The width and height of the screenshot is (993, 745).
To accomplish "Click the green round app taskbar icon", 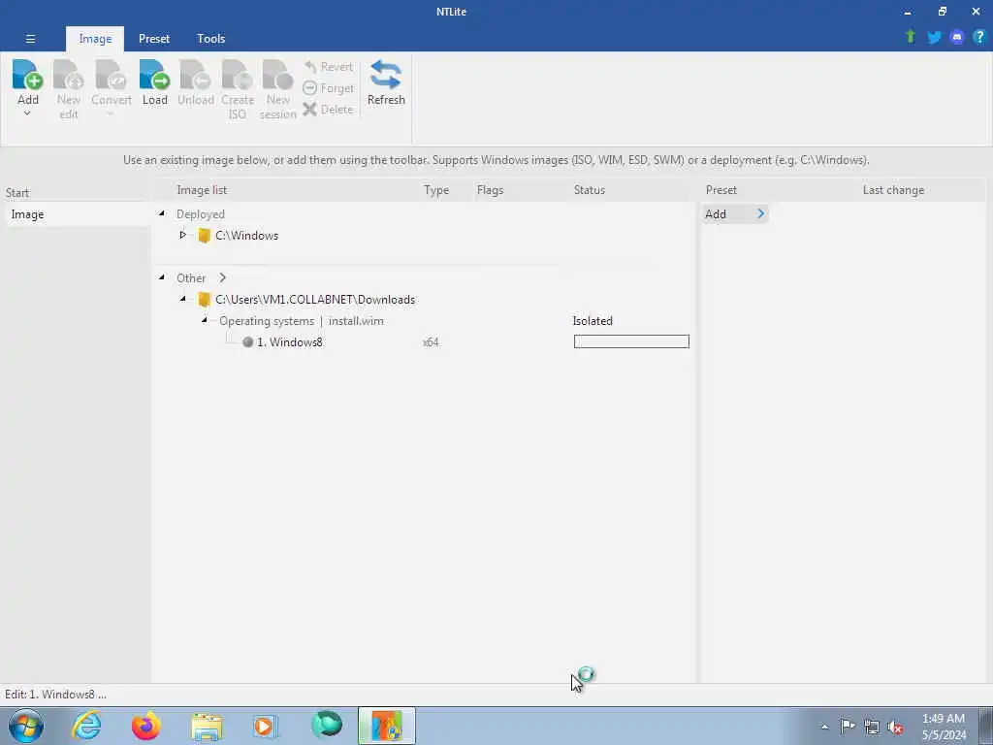I will coord(327,725).
